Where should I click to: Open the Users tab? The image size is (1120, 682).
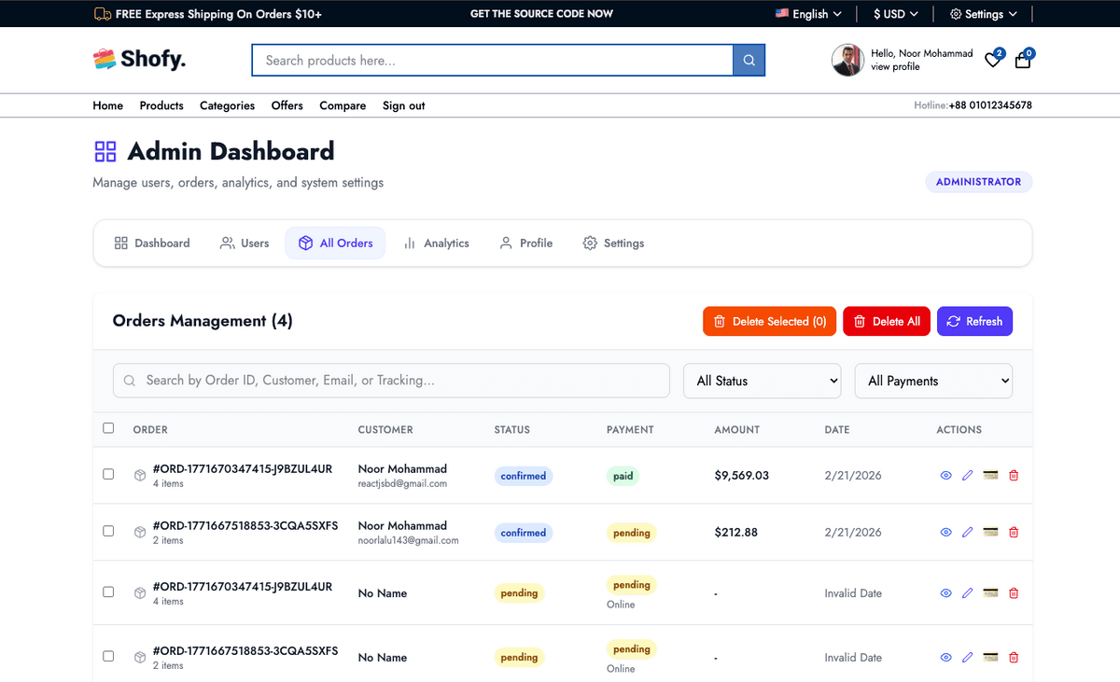[245, 244]
